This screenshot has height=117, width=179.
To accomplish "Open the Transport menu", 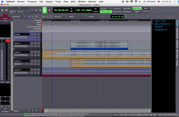I will pyautogui.click(x=32, y=1).
